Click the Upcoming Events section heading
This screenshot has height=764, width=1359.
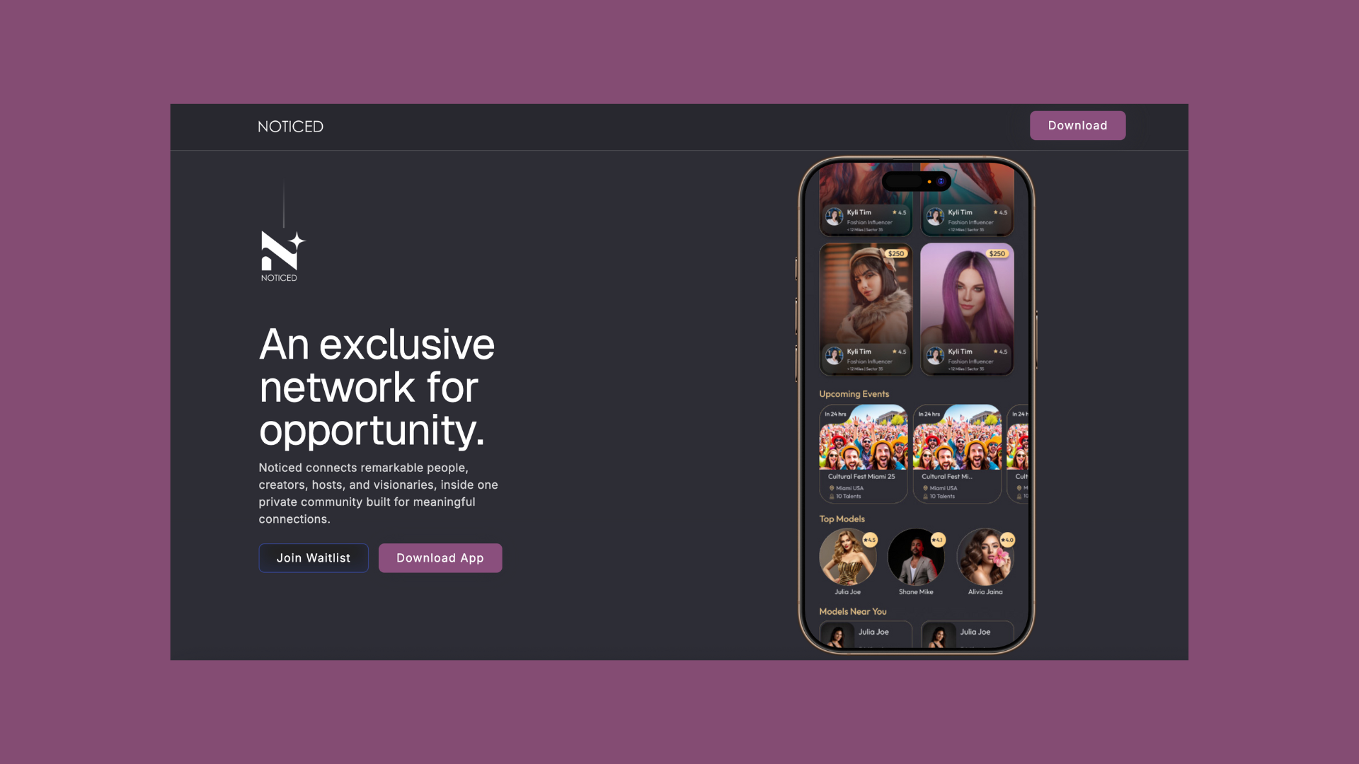point(854,394)
